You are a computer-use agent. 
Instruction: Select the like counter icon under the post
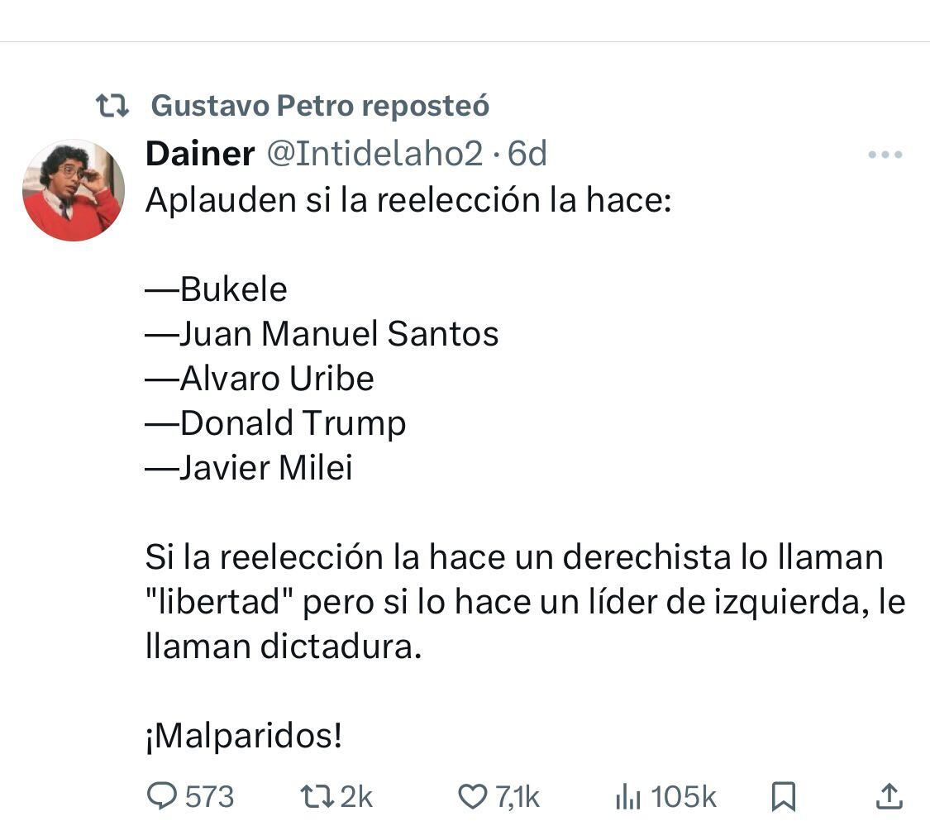pos(472,796)
